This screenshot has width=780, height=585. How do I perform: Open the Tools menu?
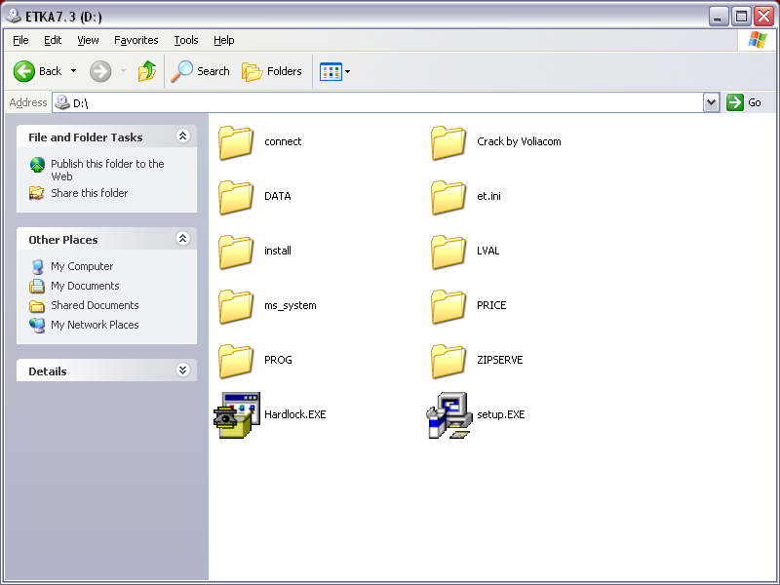click(x=185, y=40)
